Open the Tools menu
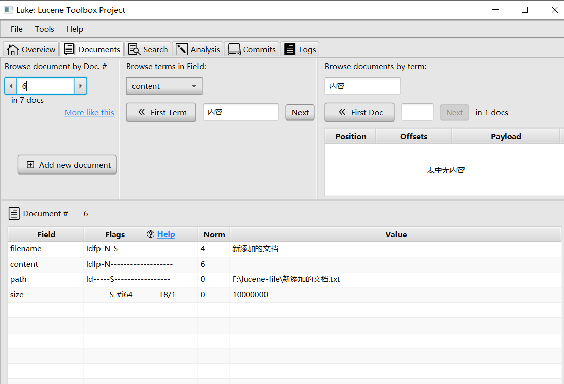Viewport: 564px width, 384px height. point(45,29)
